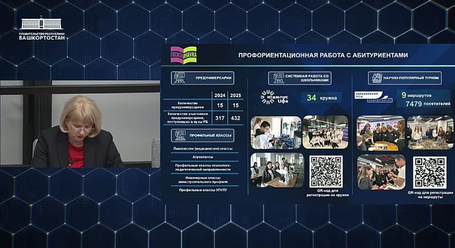Click the Кампус Уфа logo

point(274,97)
